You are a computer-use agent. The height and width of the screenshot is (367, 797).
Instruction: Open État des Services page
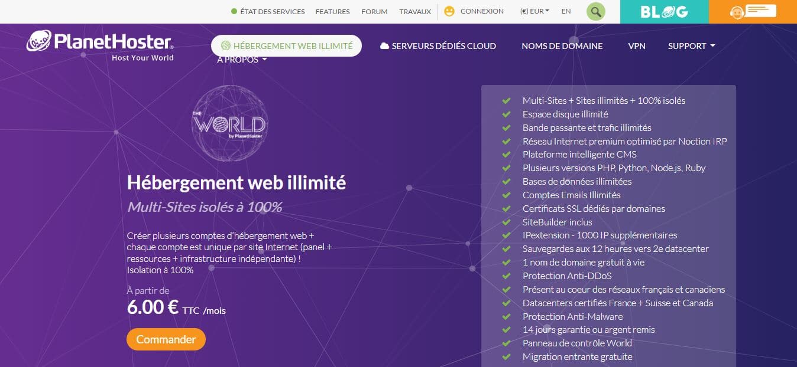[x=273, y=11]
